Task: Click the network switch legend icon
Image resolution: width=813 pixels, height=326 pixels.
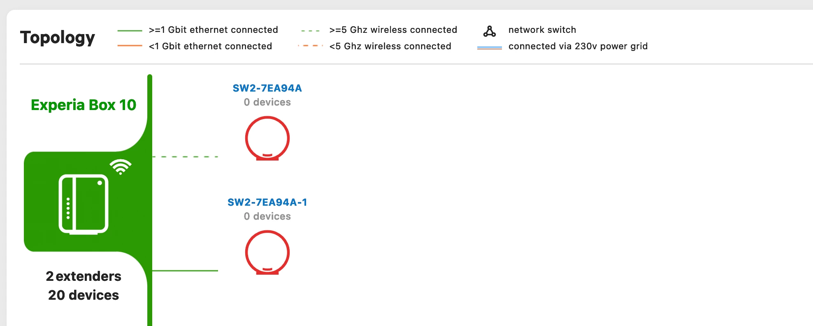Action: [489, 31]
